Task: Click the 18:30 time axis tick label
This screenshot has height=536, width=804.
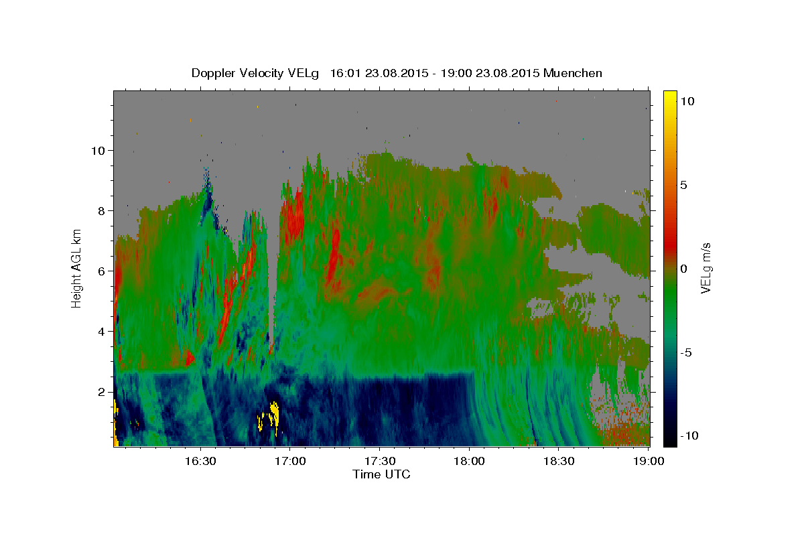Action: click(x=558, y=461)
